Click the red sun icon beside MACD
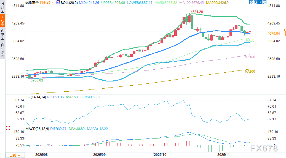The height and width of the screenshot is (158, 286). (x=8, y=128)
